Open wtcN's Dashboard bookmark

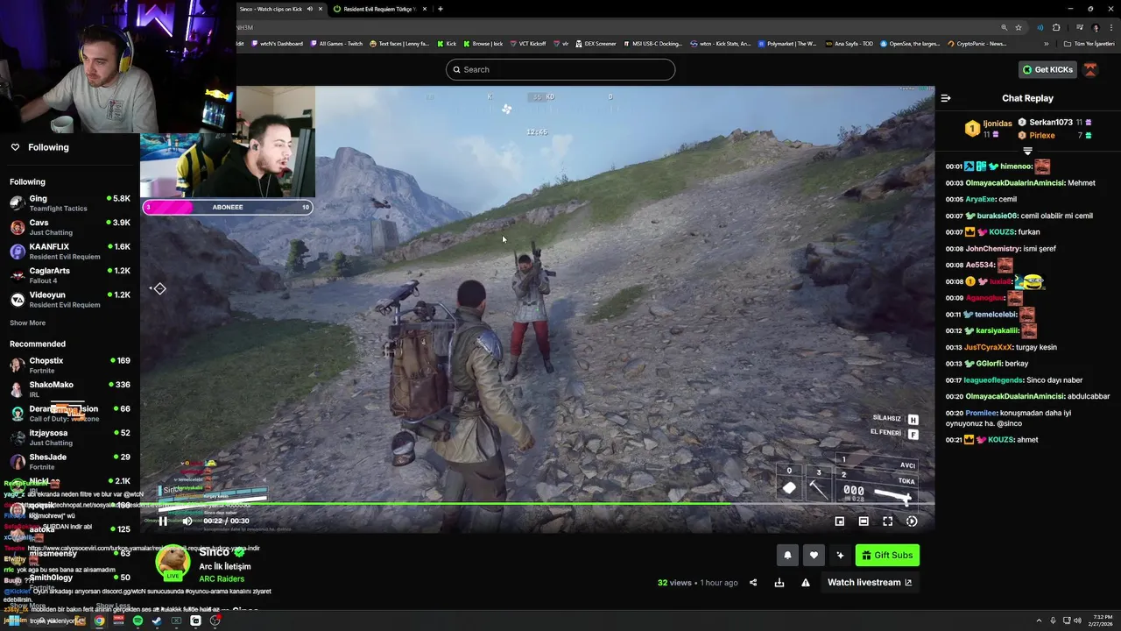(x=277, y=44)
